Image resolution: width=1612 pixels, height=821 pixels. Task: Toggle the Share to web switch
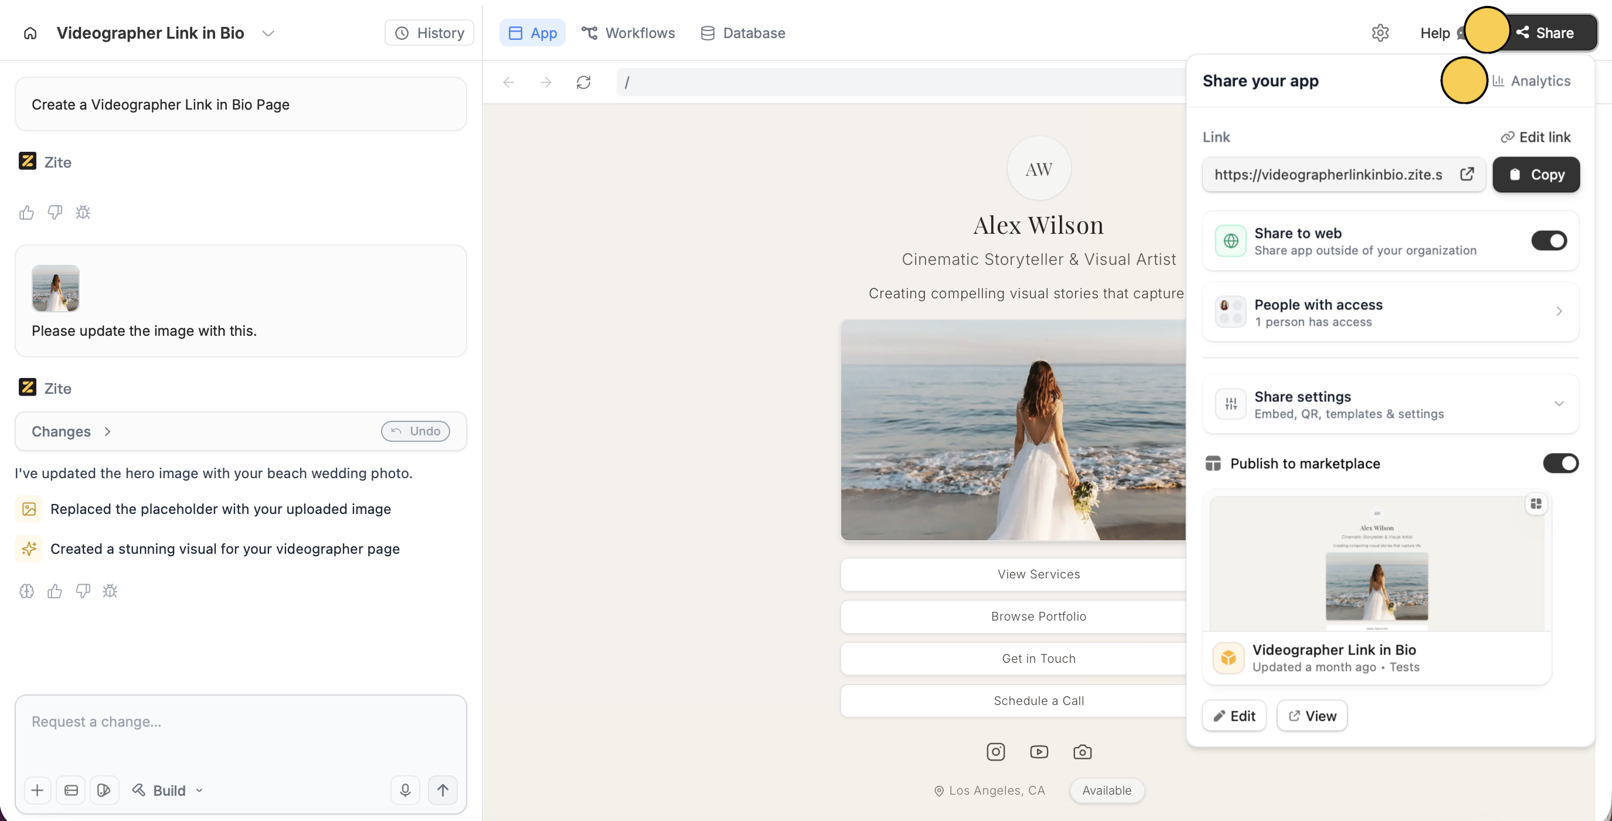pyautogui.click(x=1549, y=240)
